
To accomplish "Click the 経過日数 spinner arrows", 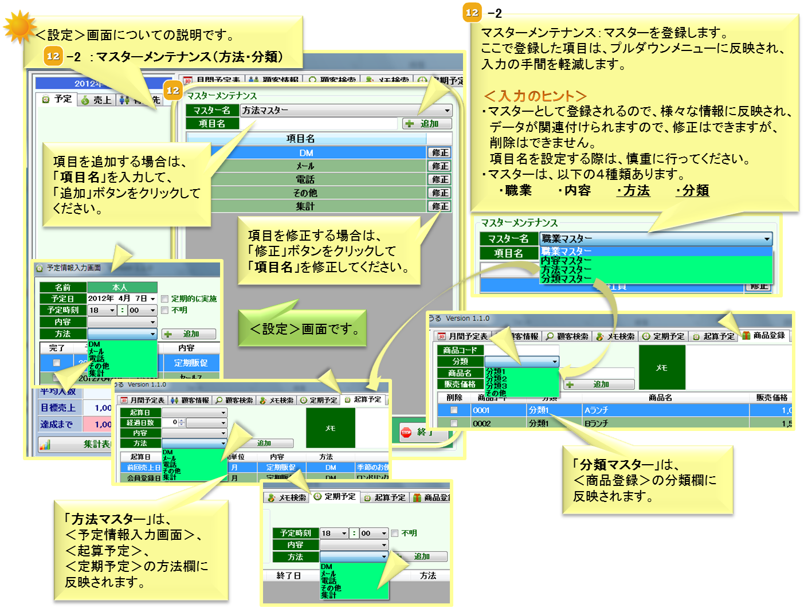I will [182, 423].
